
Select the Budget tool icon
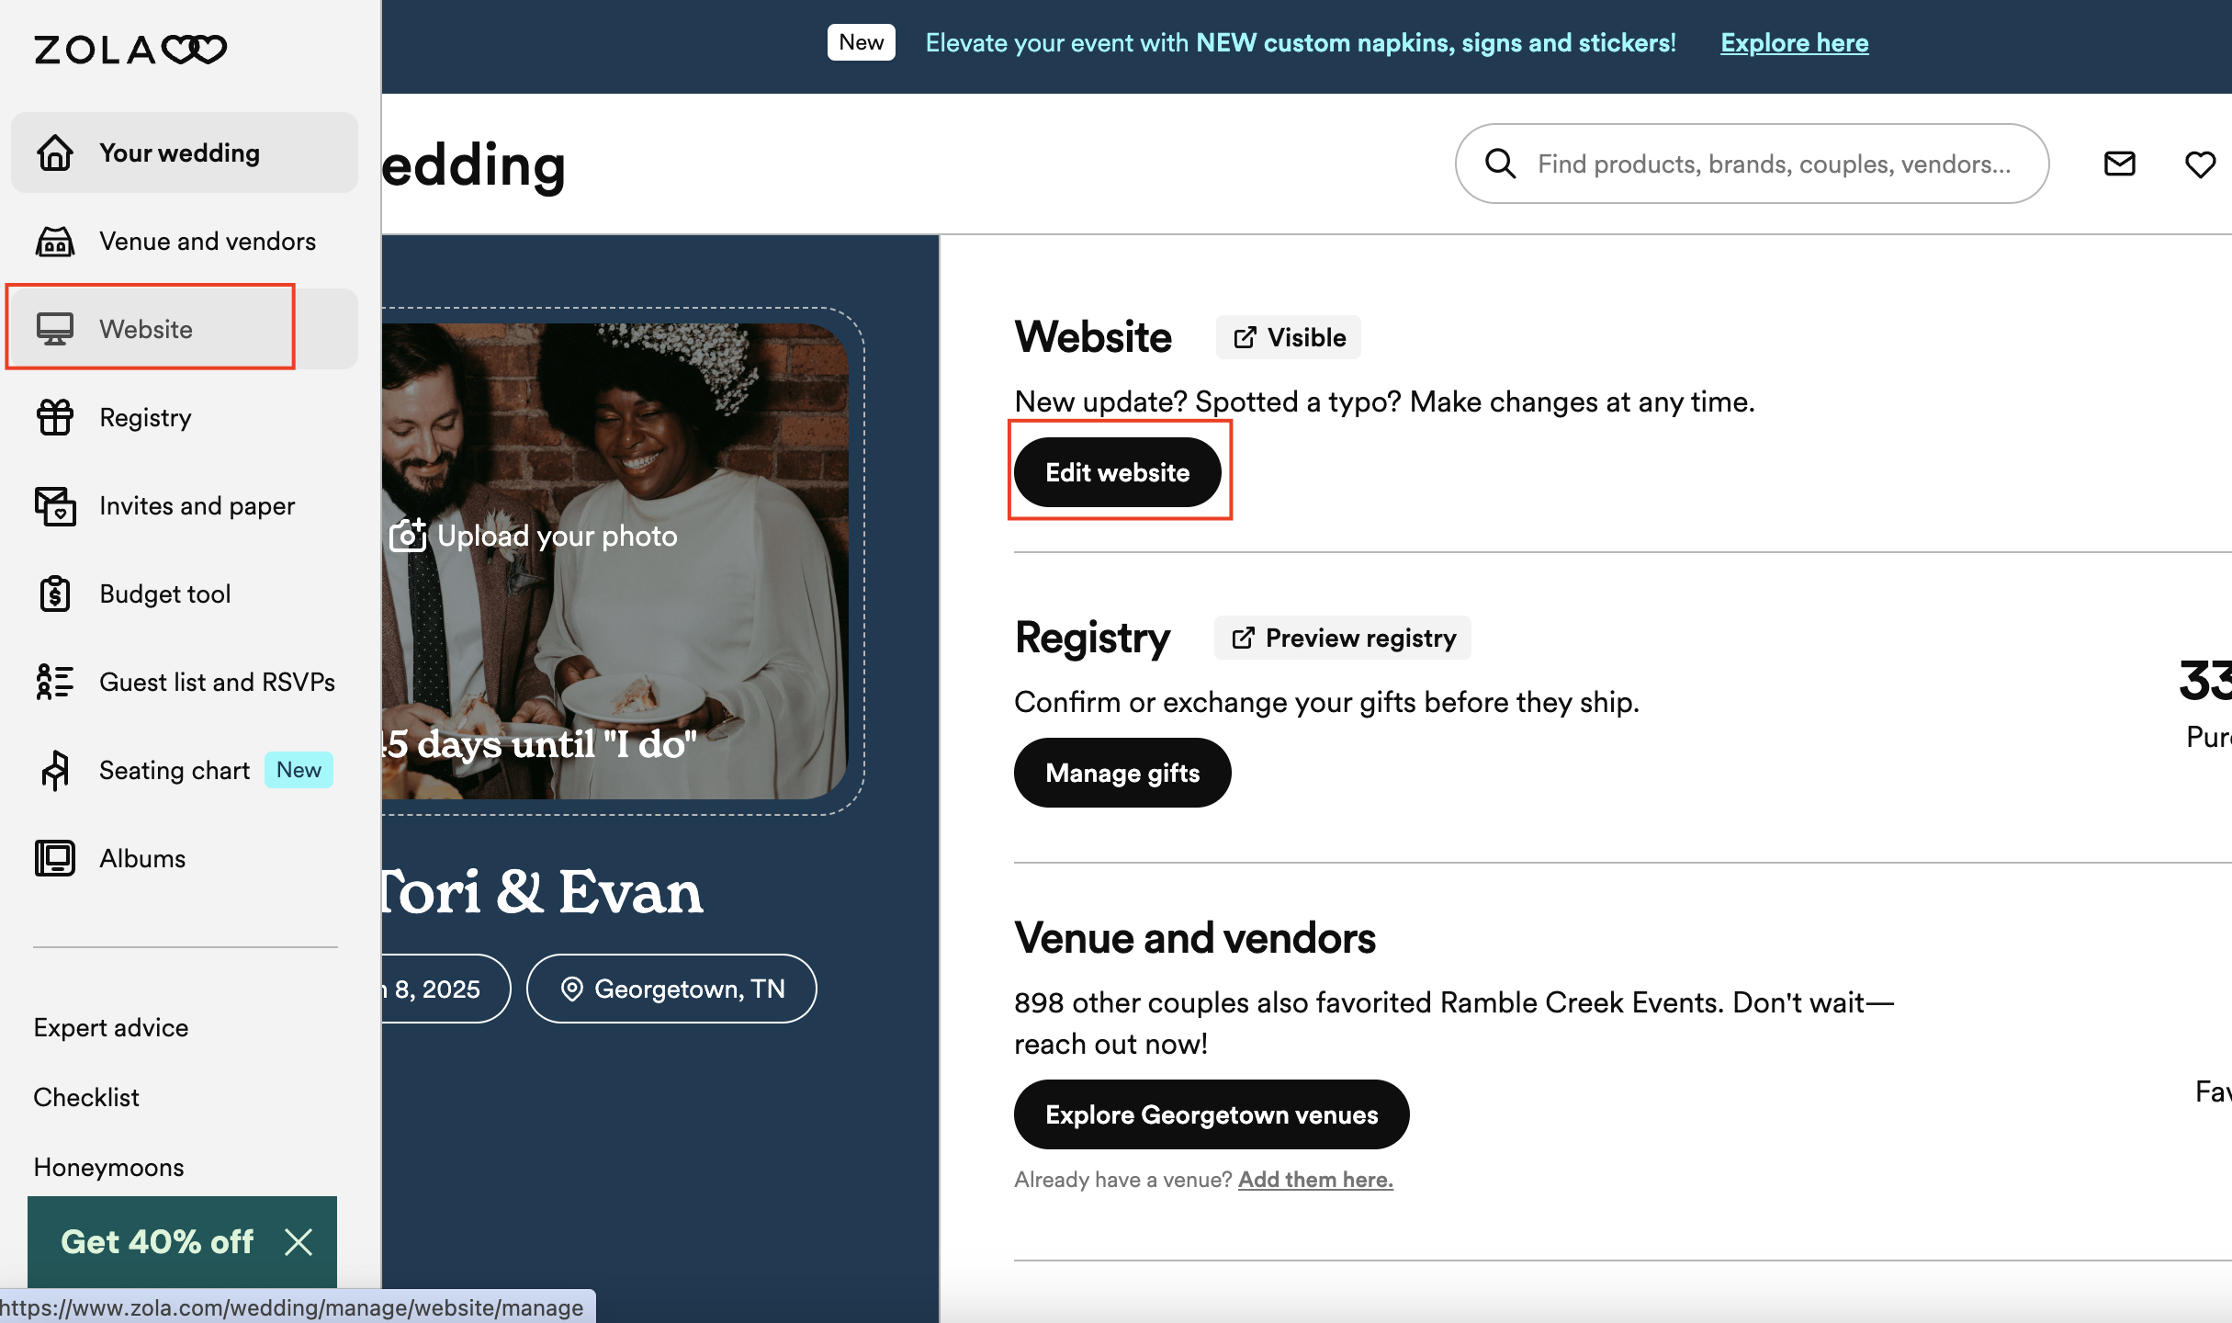pyautogui.click(x=55, y=594)
